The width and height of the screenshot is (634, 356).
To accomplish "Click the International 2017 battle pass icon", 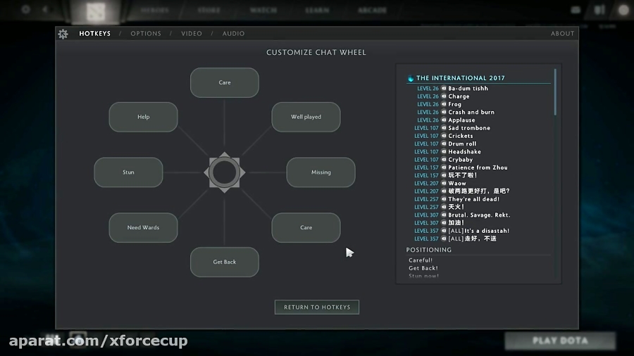I will (x=411, y=78).
